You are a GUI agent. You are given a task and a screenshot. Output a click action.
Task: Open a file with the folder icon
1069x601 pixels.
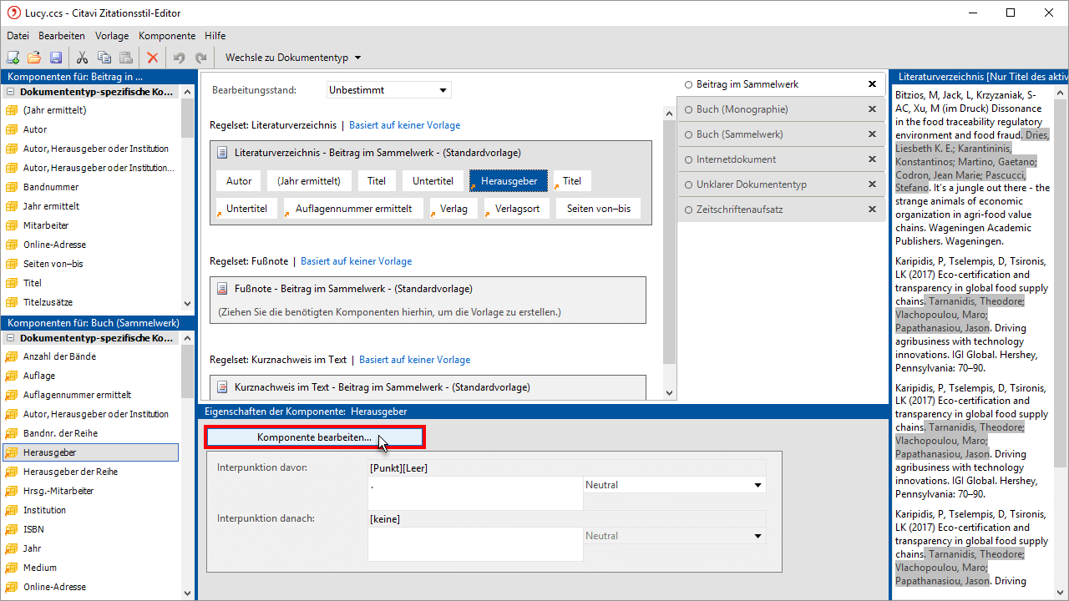[x=34, y=58]
